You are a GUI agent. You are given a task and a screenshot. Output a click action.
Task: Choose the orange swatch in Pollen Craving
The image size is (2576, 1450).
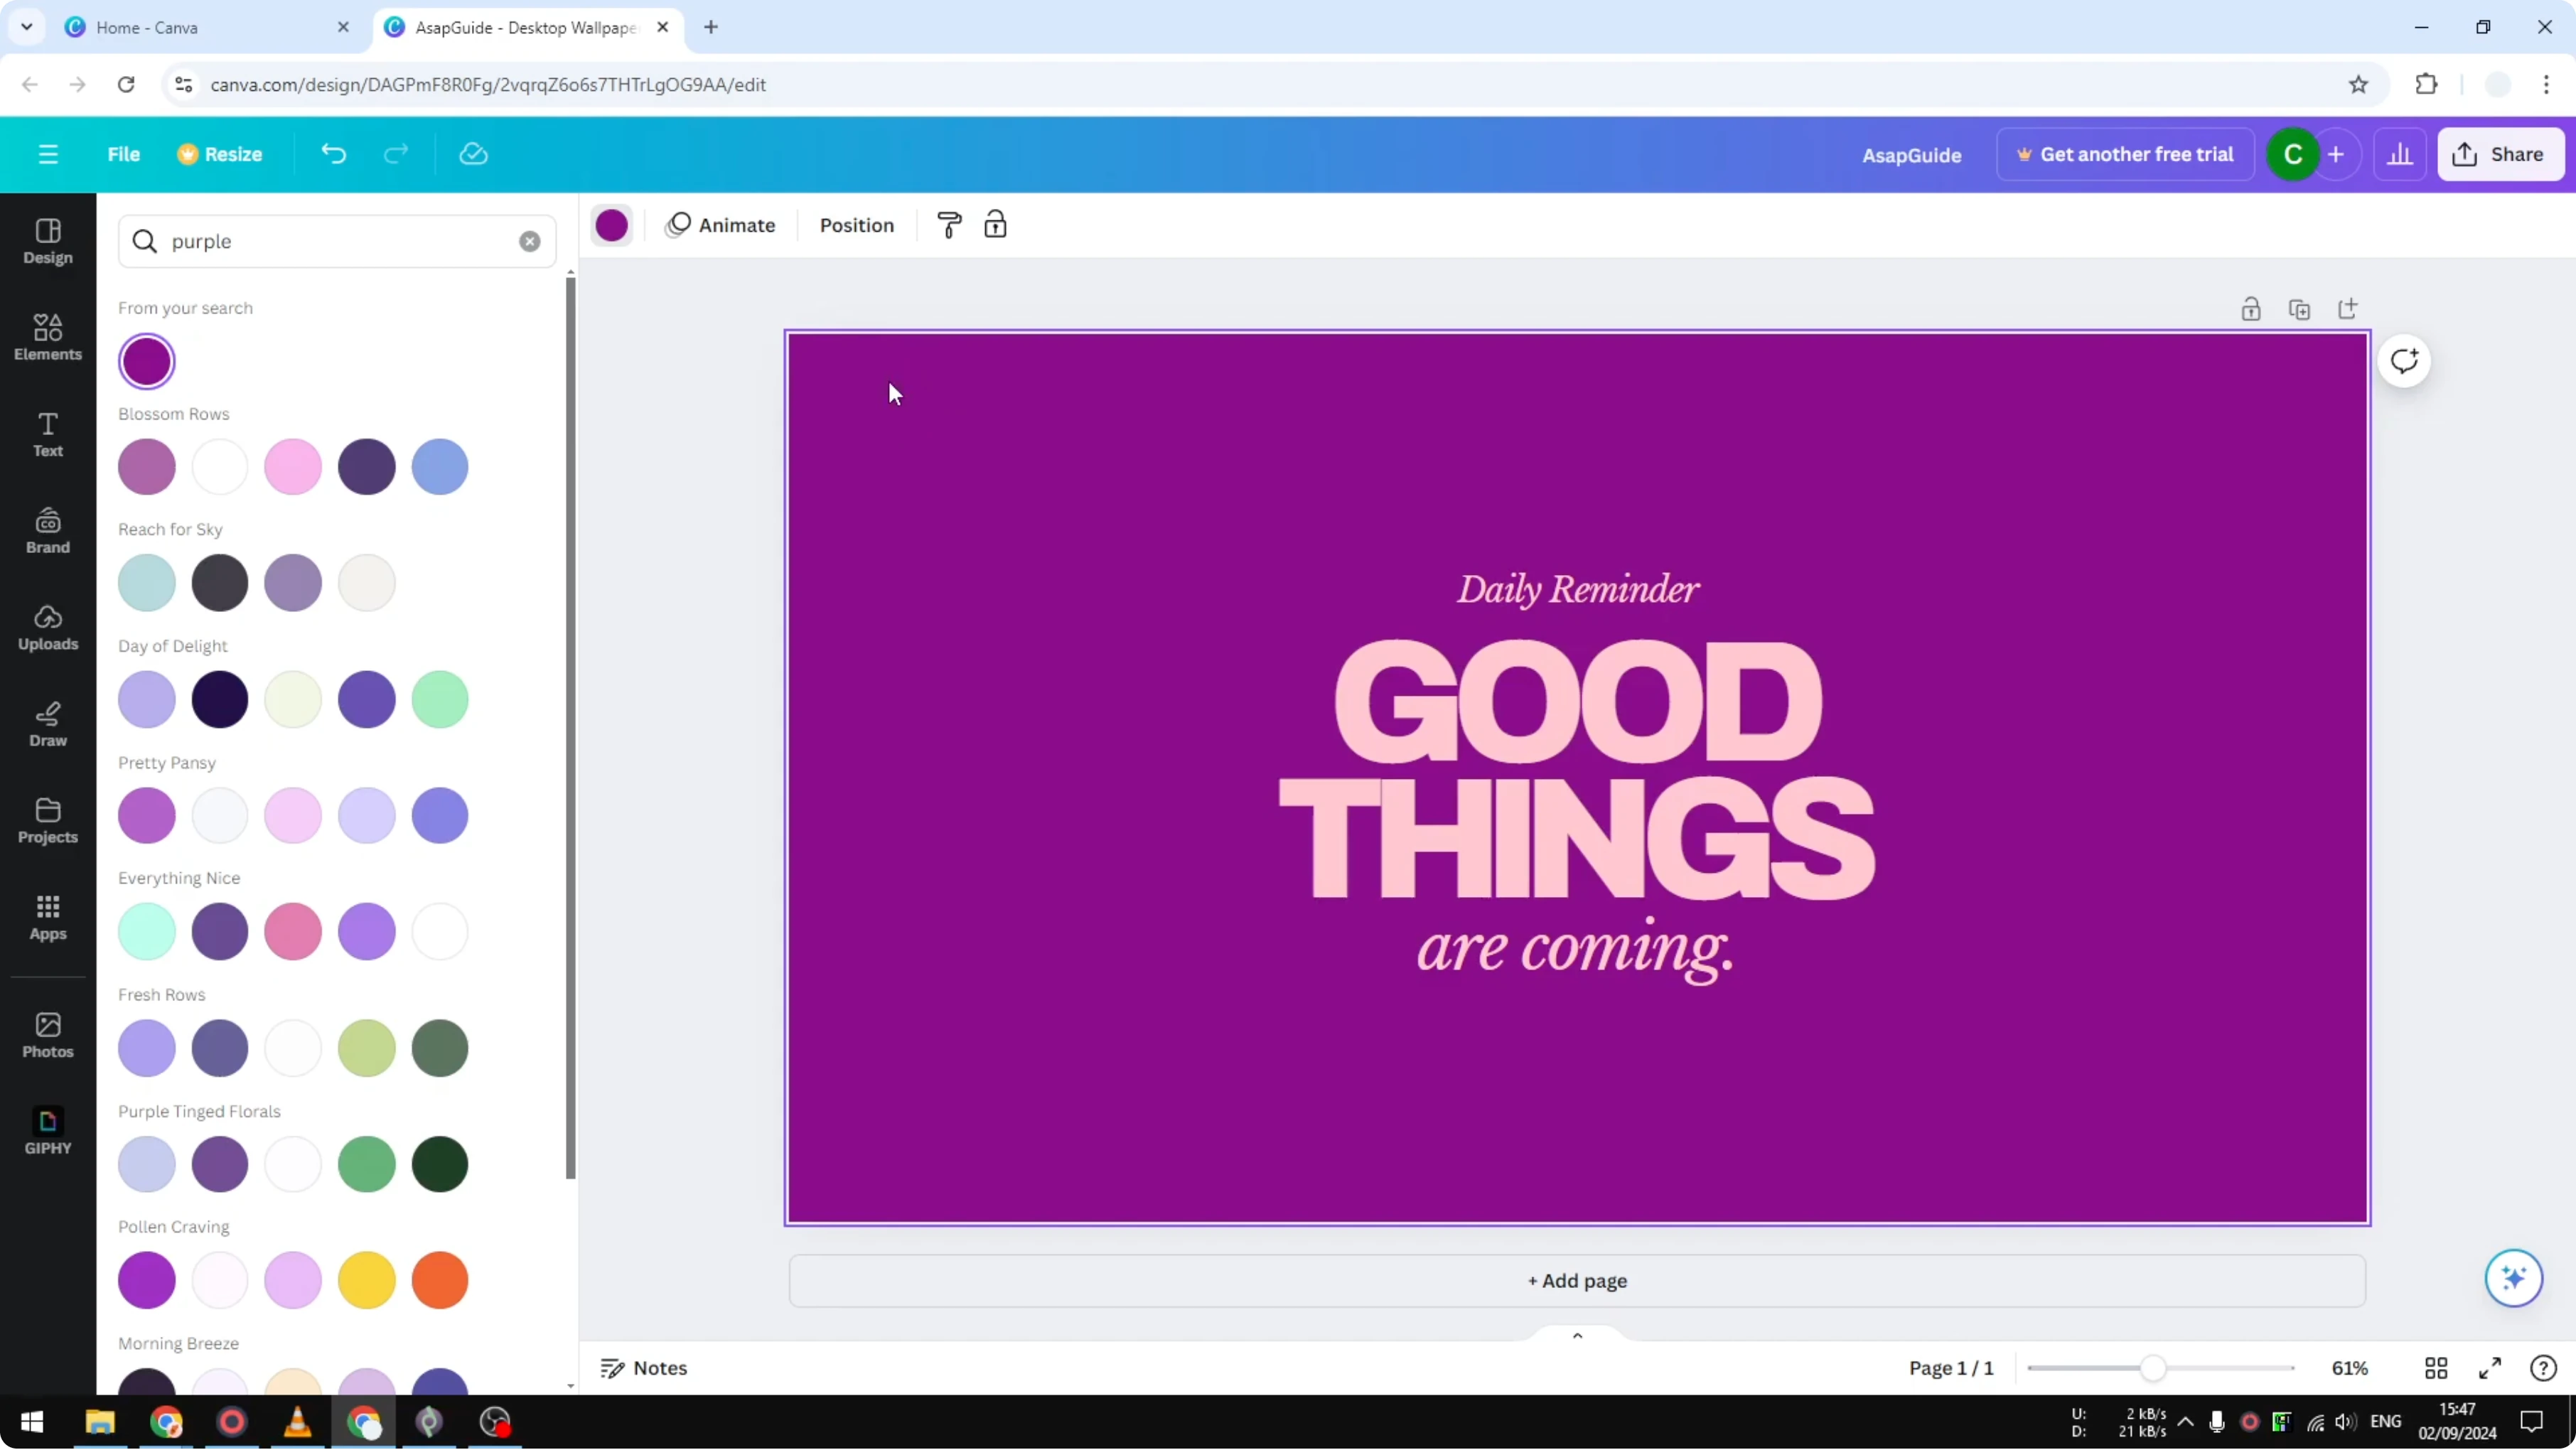(x=440, y=1280)
